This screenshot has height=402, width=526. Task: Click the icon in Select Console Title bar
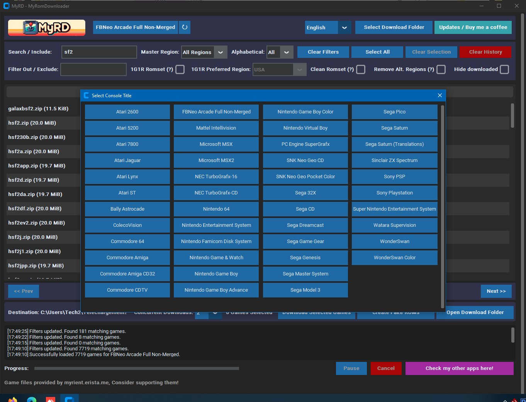point(86,95)
